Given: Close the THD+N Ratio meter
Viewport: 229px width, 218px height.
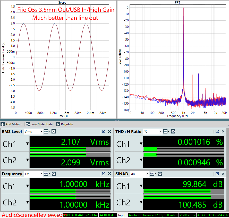Looking at the screenshot, I should point(223,131).
